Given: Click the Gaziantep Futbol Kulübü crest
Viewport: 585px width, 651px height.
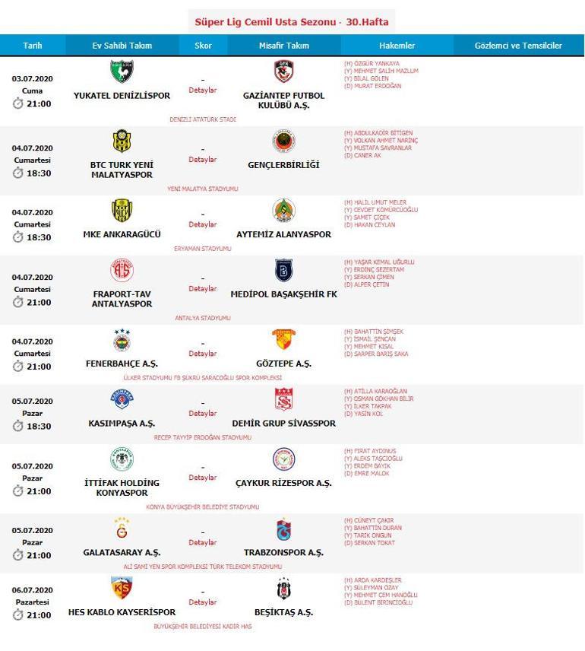Looking at the screenshot, I should click(284, 71).
